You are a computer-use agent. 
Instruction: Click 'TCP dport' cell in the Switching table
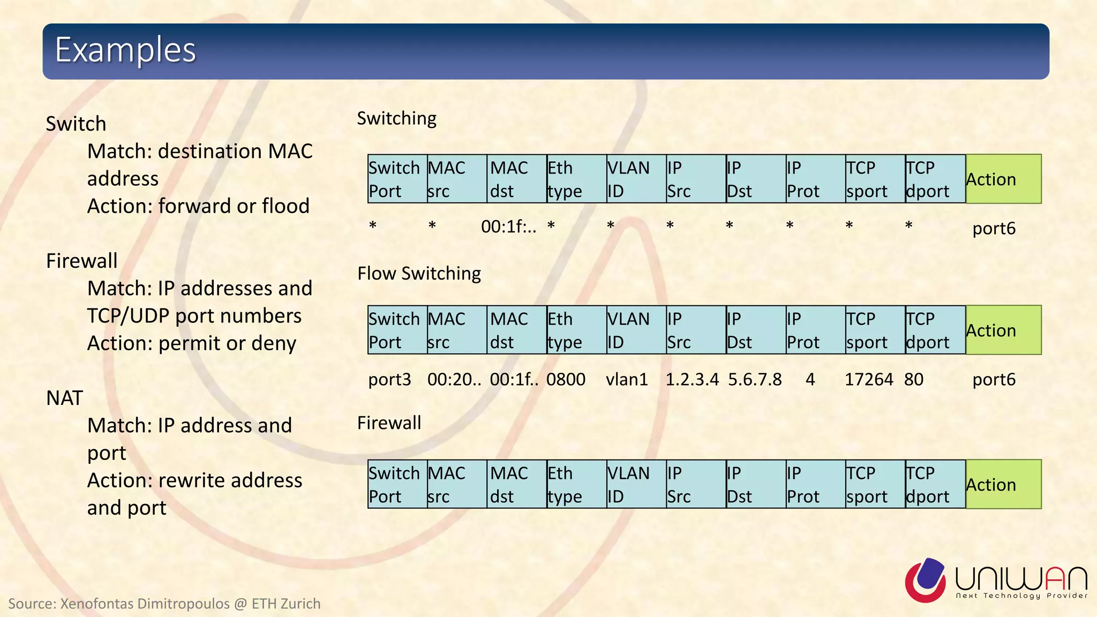pos(935,179)
